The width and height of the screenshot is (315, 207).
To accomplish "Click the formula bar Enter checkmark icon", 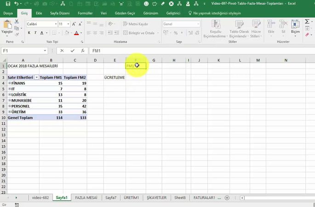I will point(73,51).
